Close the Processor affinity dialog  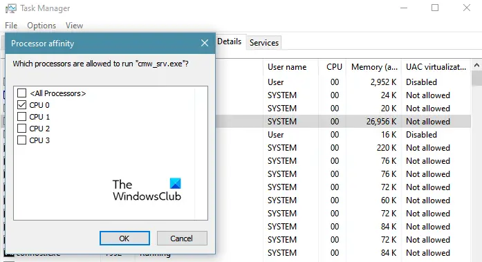pyautogui.click(x=205, y=43)
